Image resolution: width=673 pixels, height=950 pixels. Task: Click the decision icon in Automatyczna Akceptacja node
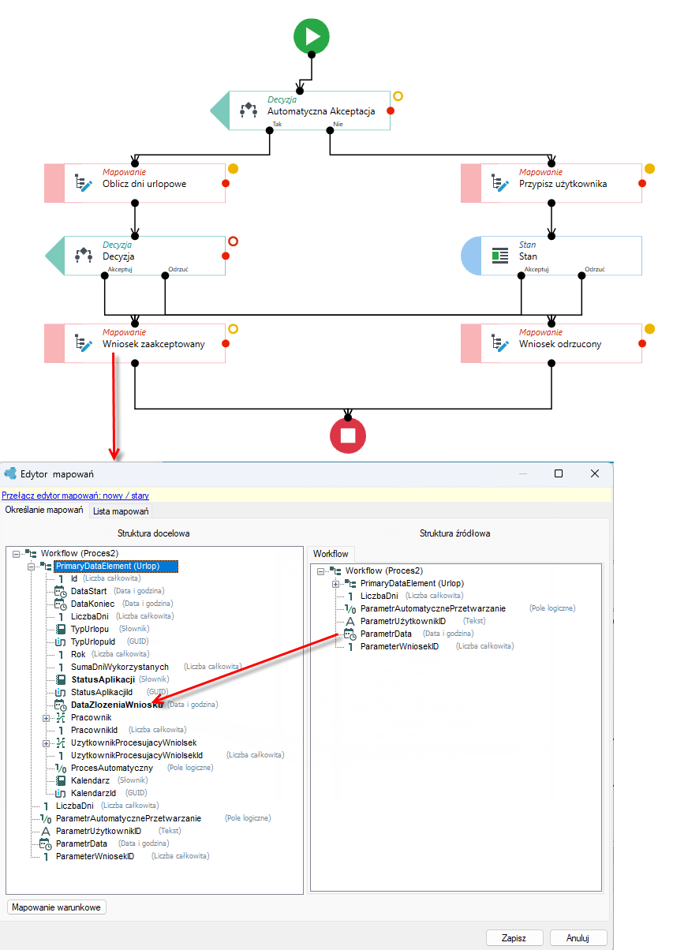249,110
